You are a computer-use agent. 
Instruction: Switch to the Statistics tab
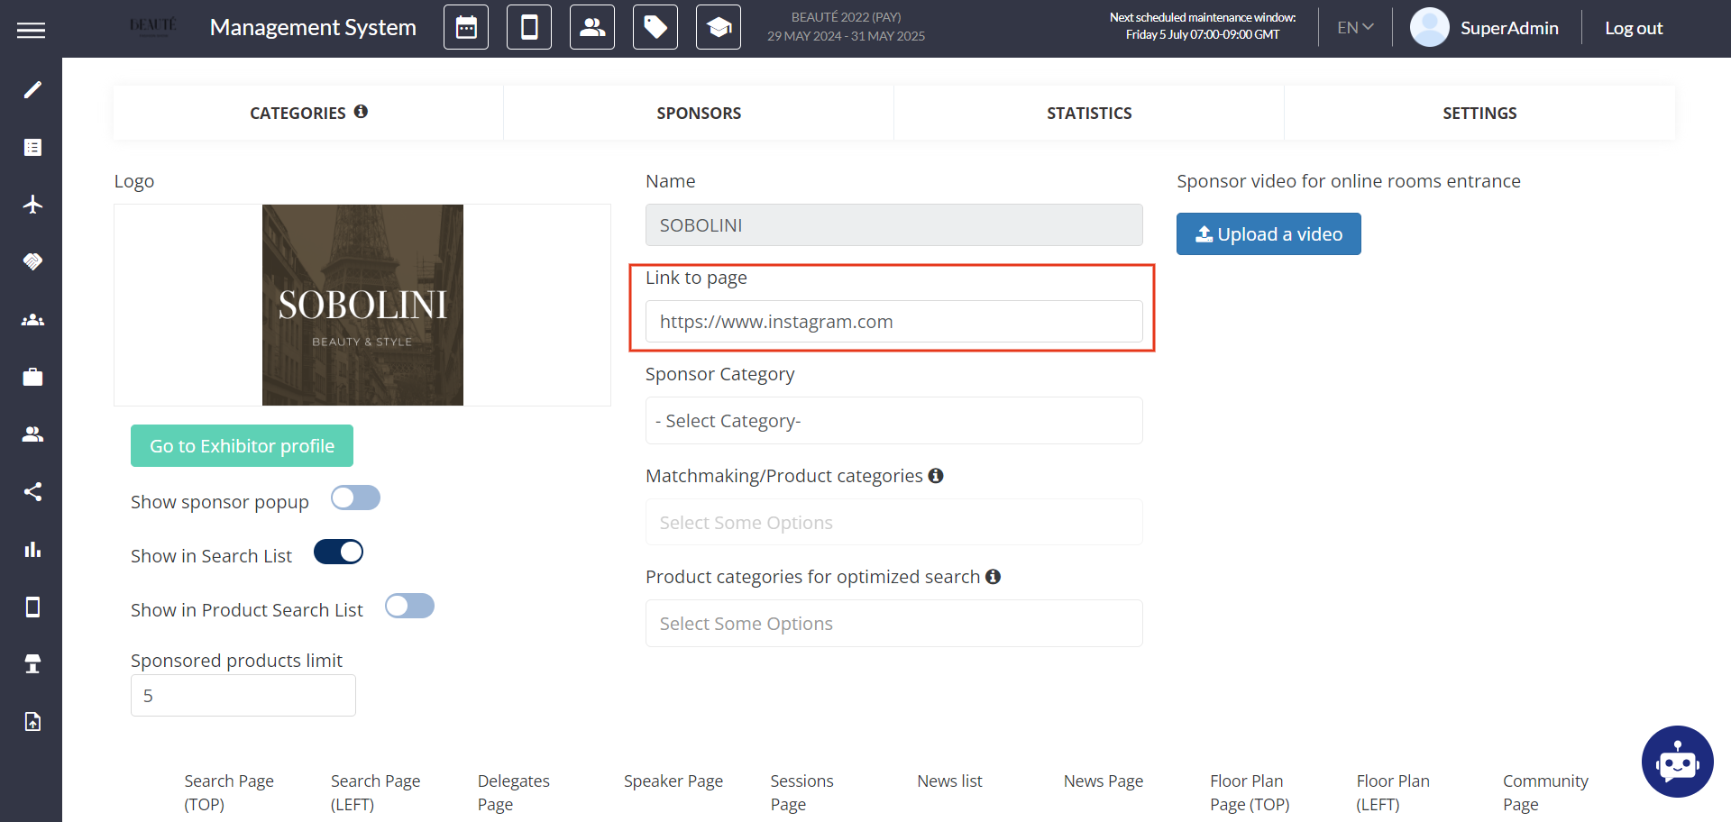click(1089, 113)
